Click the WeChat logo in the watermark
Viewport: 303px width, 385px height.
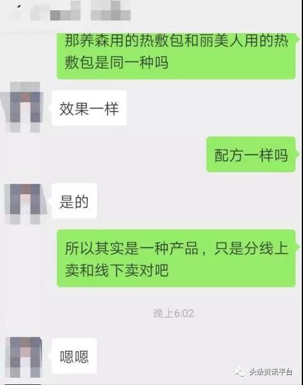[x=239, y=372]
